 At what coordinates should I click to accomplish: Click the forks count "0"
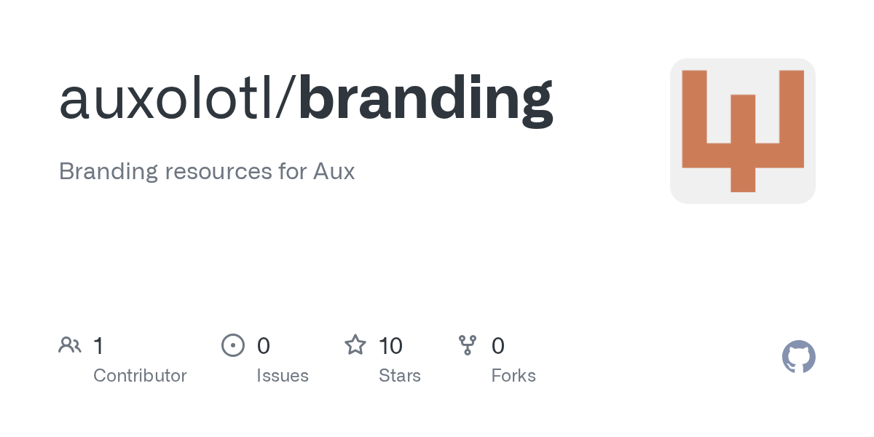click(x=498, y=345)
